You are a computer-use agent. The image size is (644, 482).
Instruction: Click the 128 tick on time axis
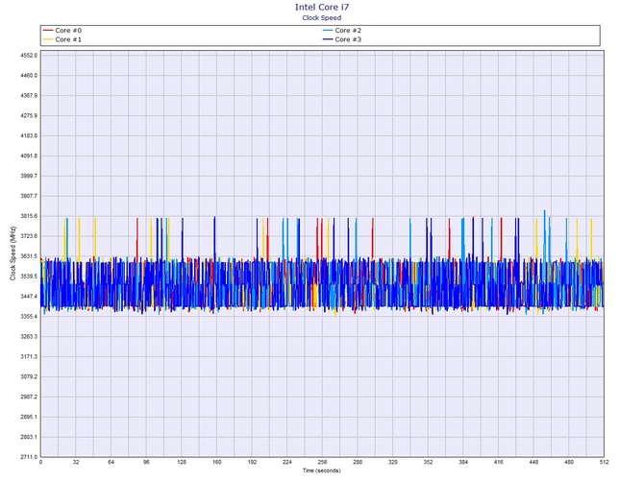(182, 462)
